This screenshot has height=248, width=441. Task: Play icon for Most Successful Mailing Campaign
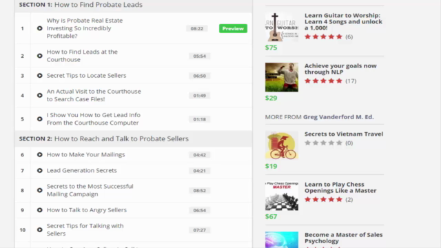pos(40,190)
